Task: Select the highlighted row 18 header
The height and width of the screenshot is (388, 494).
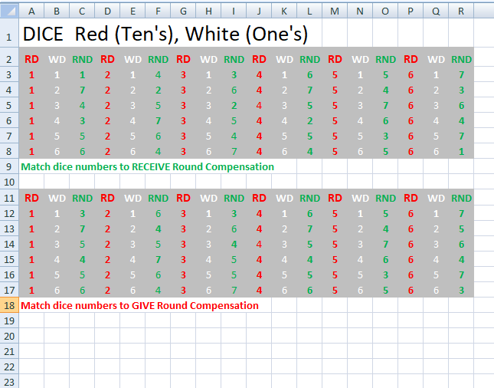Action: coord(9,305)
